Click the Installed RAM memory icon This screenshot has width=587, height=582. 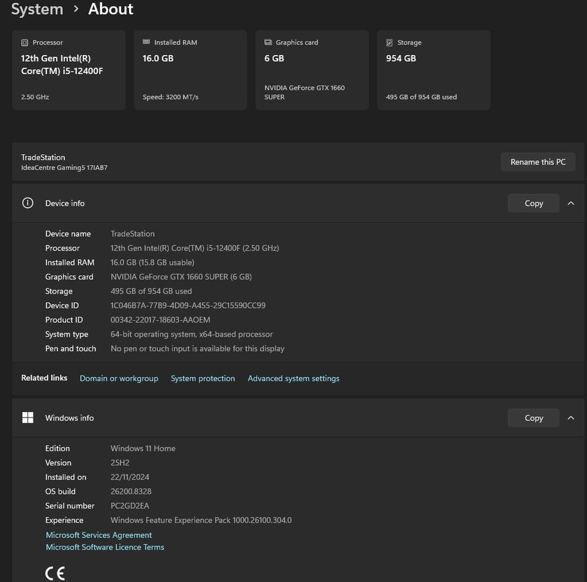click(x=146, y=42)
